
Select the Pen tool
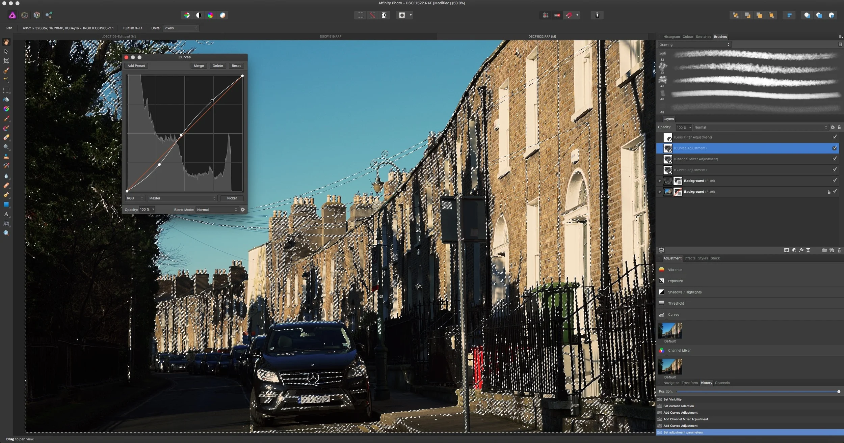[6, 195]
